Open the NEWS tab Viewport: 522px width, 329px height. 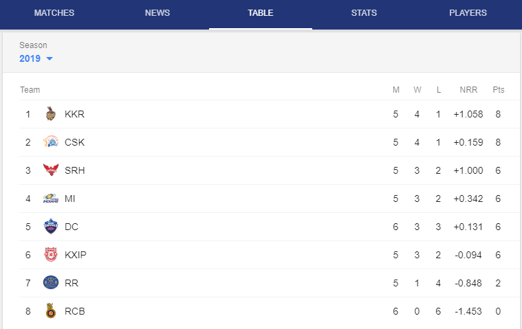point(157,13)
